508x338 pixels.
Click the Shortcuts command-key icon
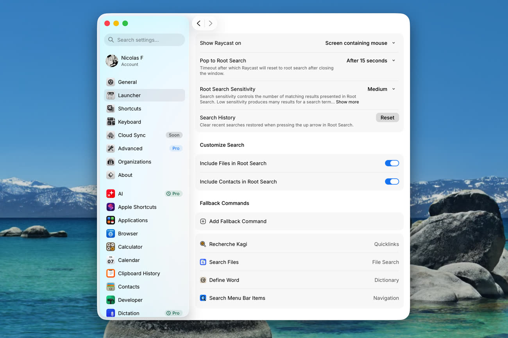(111, 109)
